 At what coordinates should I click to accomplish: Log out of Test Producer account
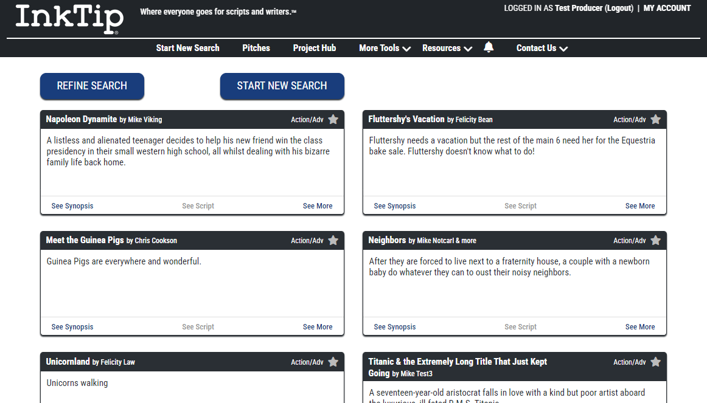point(619,9)
